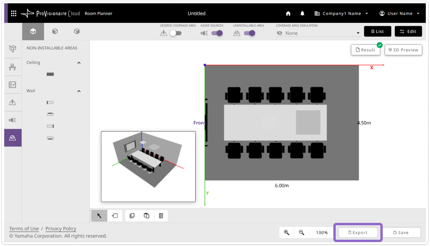Toggle Desired Coverage Area switch

[x=176, y=33]
